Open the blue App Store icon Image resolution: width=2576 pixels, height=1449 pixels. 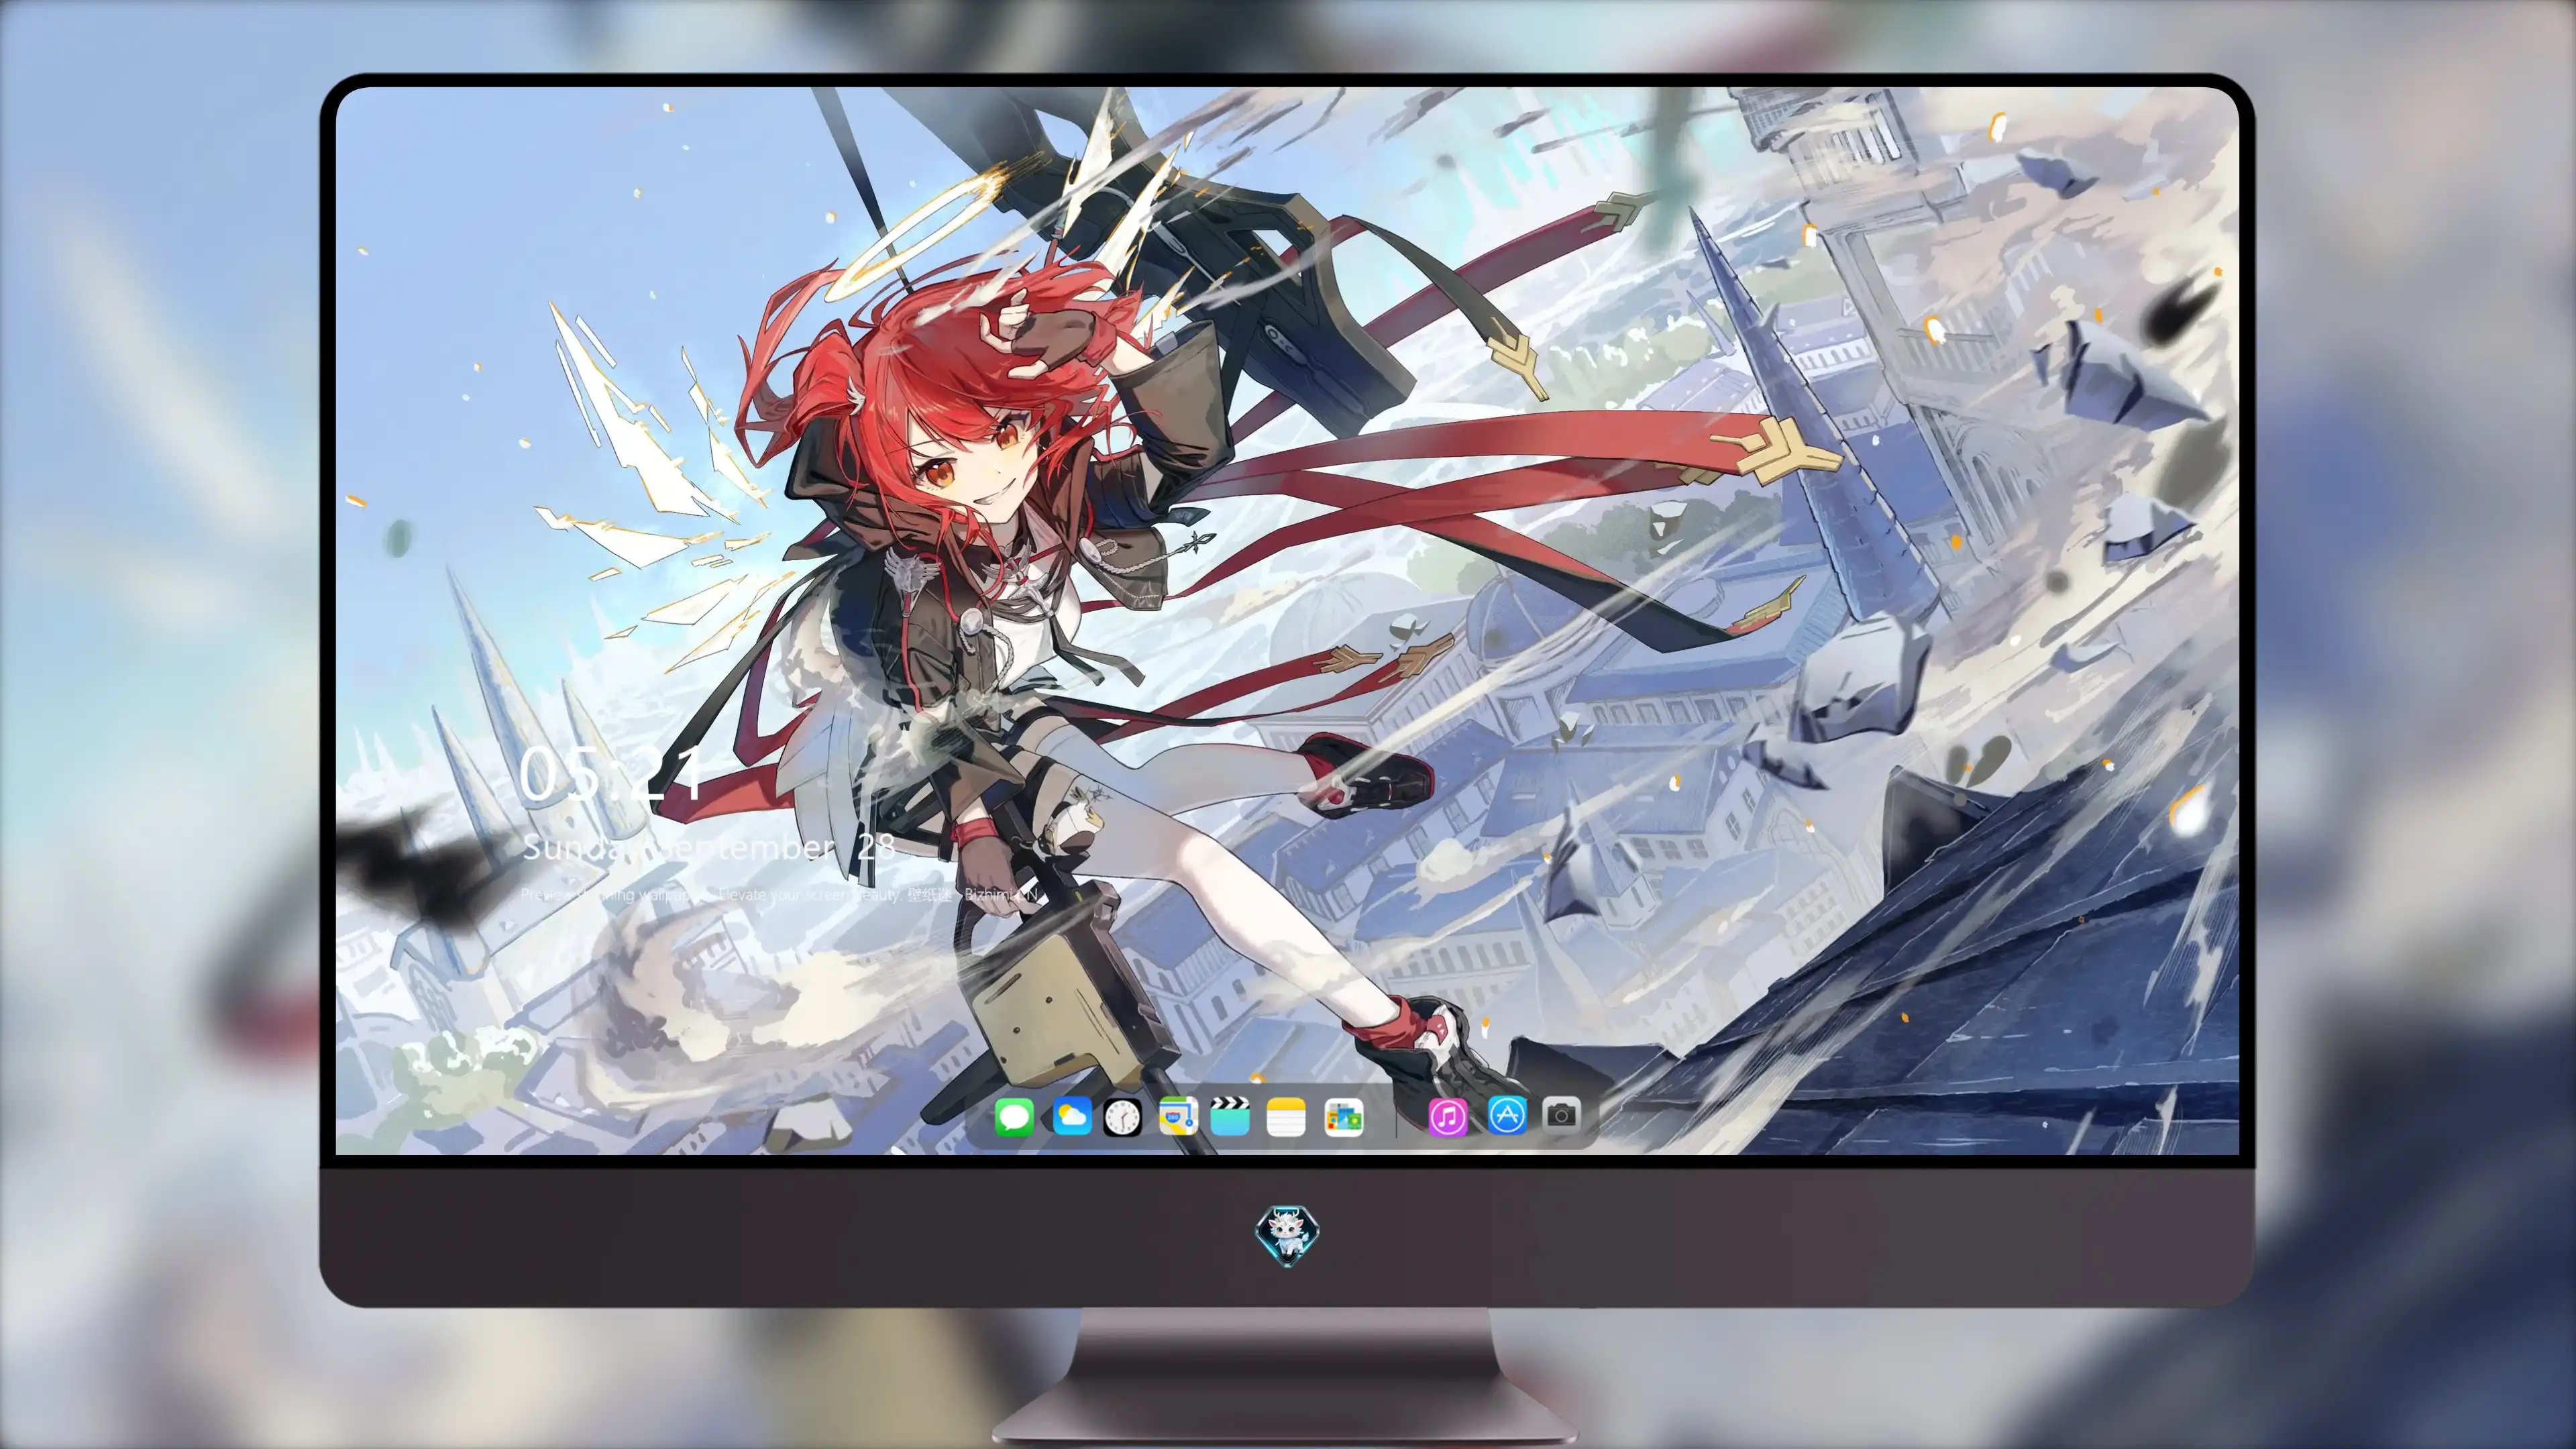click(1507, 1115)
